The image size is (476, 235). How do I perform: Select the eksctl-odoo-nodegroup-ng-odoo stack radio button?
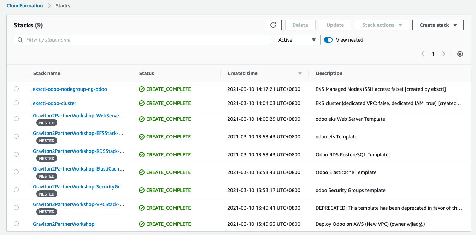(x=16, y=89)
